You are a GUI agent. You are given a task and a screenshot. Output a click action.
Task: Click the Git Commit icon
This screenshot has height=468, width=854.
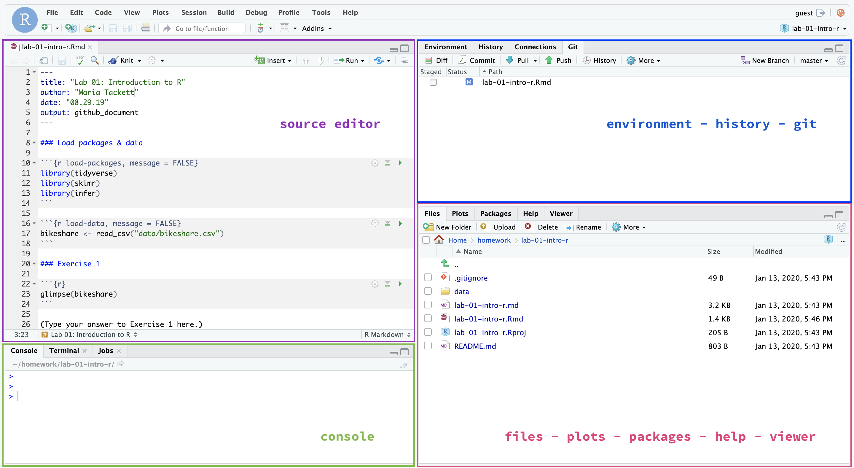[462, 61]
